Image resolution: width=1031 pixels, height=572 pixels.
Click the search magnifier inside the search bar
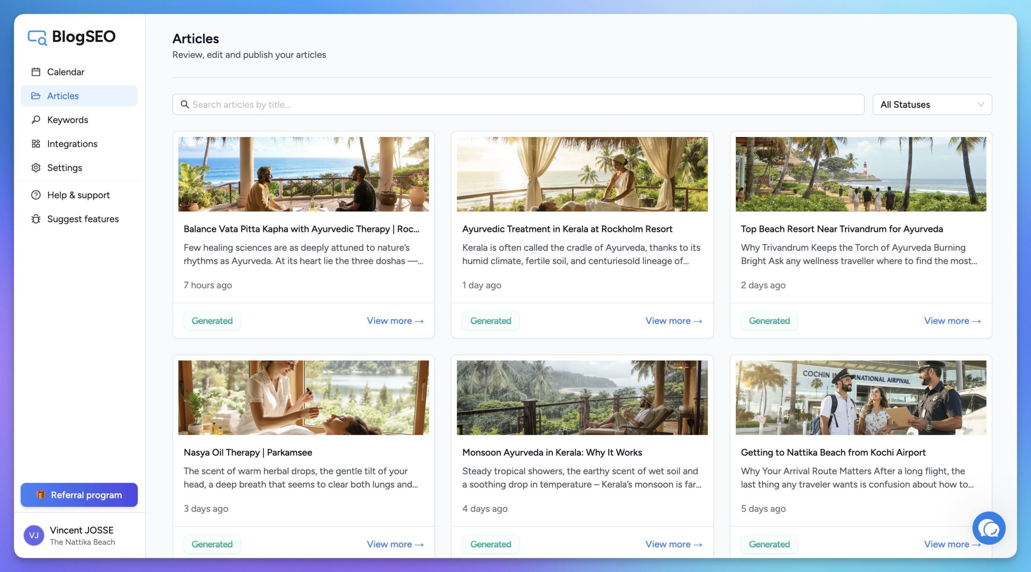click(186, 104)
